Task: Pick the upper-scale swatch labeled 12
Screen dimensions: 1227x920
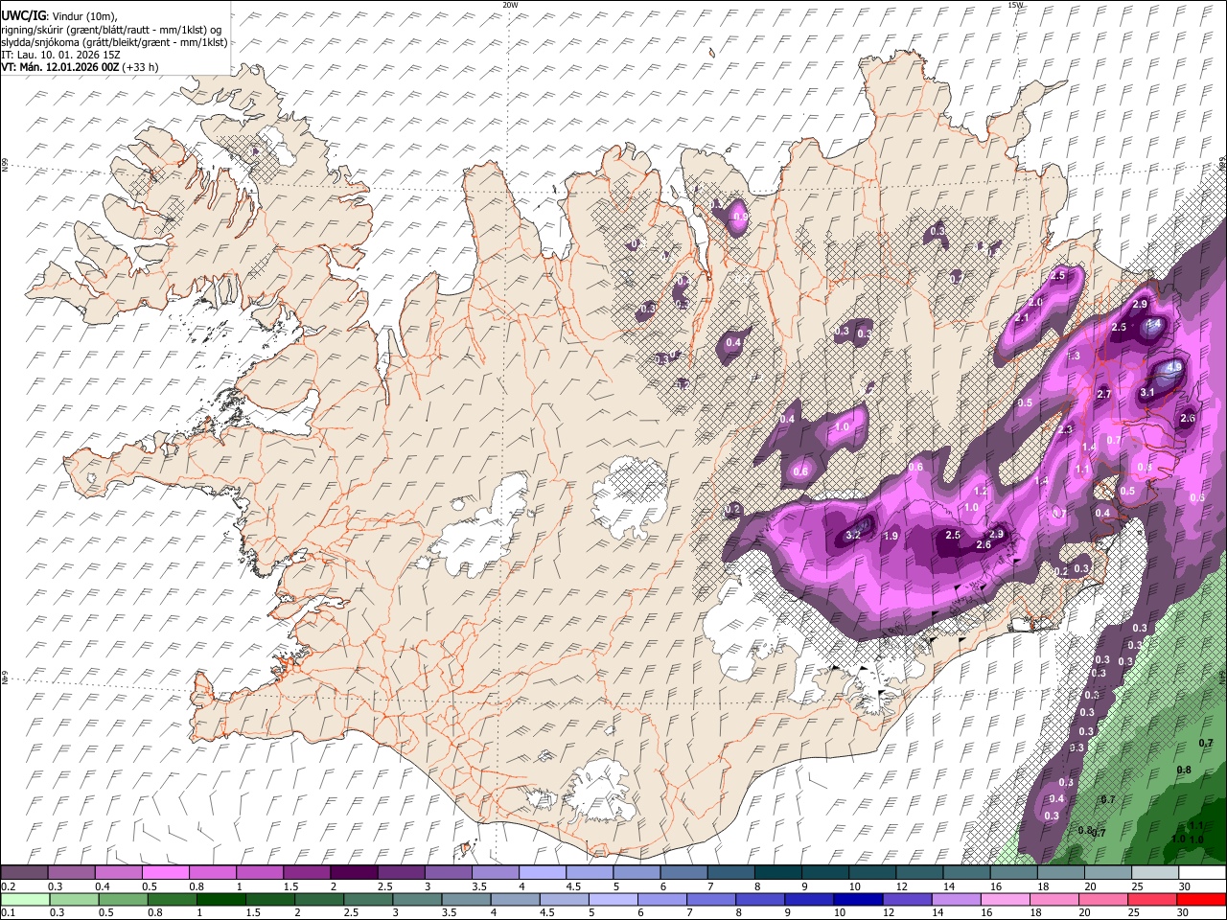Action: pos(920,872)
